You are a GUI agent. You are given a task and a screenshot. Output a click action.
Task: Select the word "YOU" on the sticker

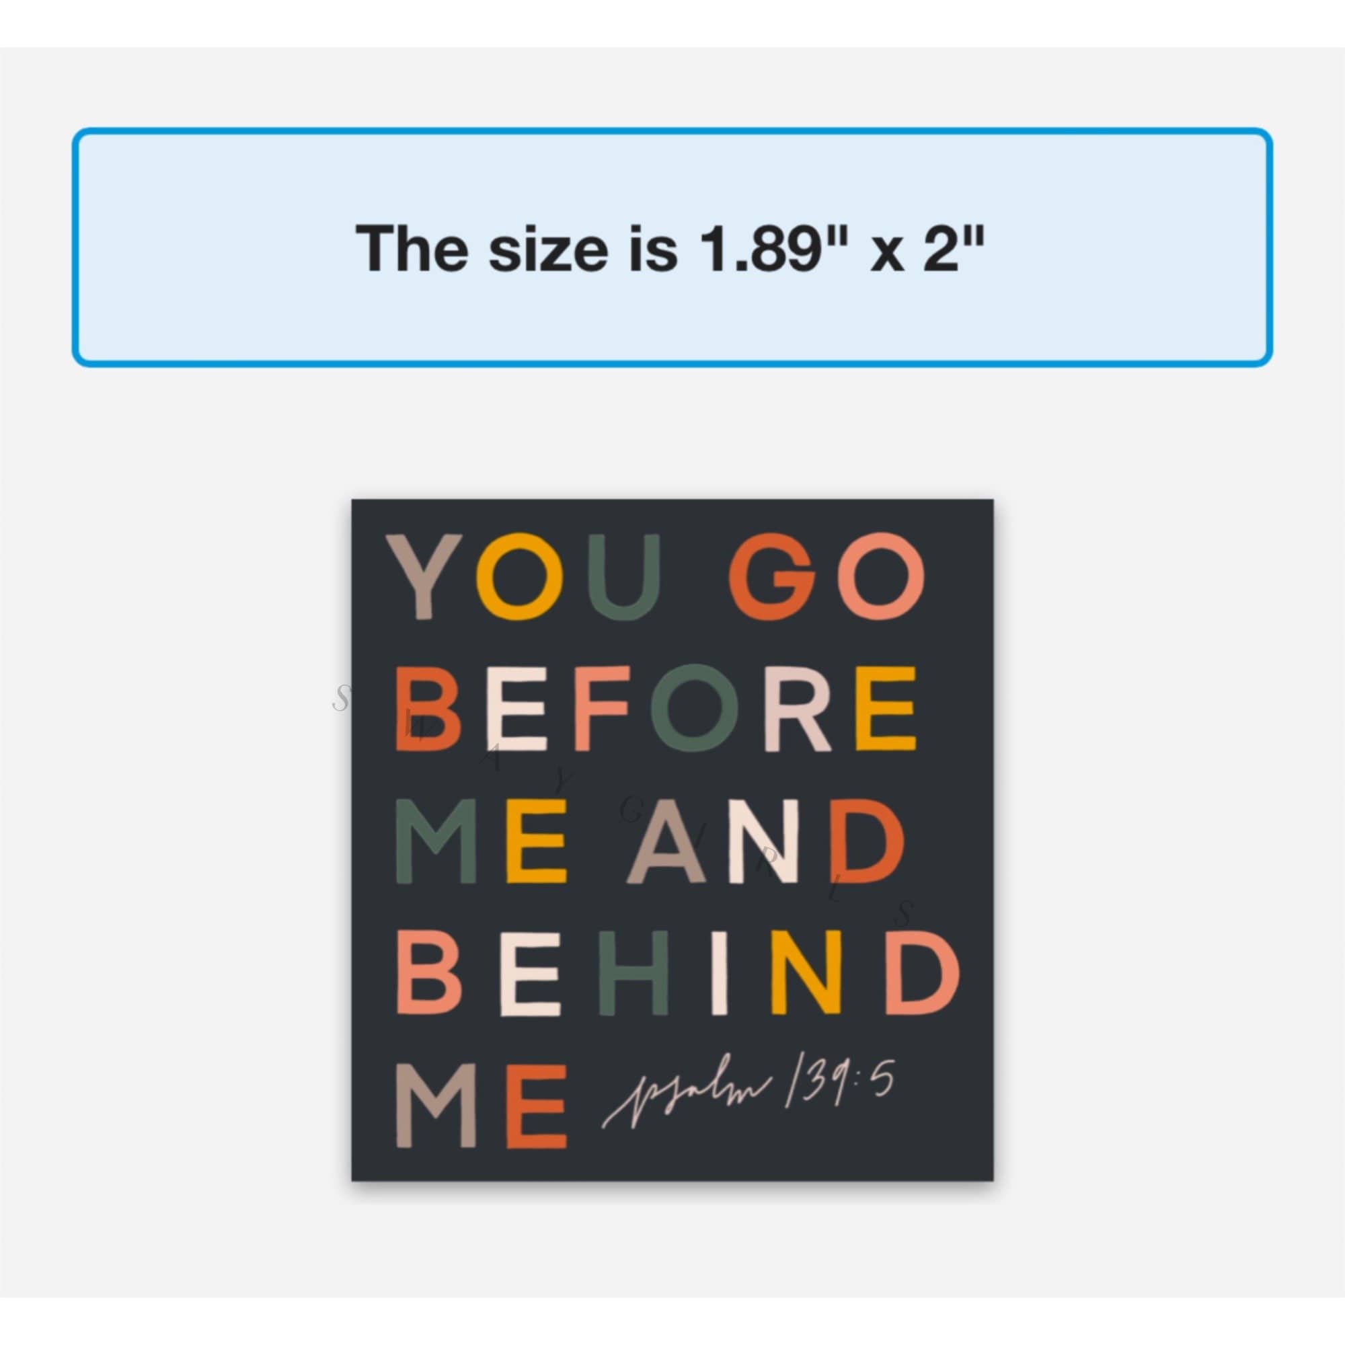click(527, 577)
